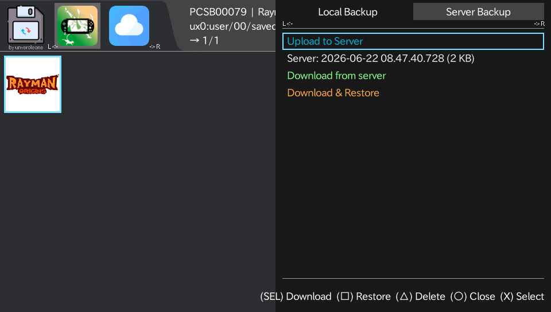This screenshot has width=551, height=312.
Task: Click the (SEL) Download hint
Action: coord(296,297)
